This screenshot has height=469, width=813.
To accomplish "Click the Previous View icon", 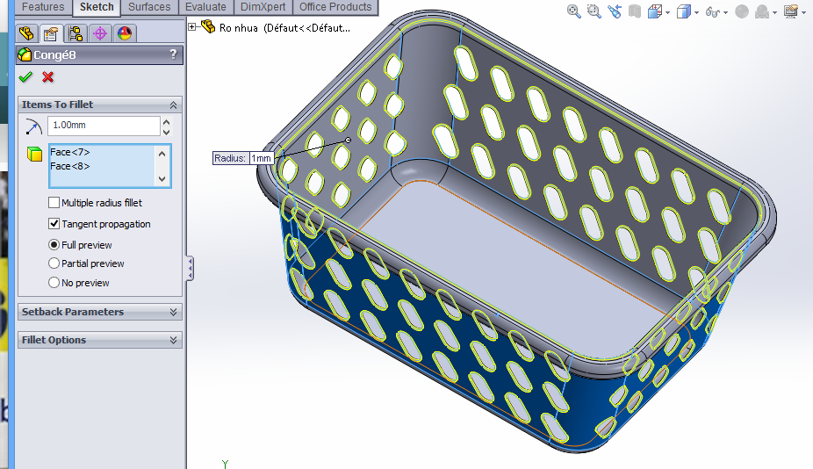I will point(615,12).
